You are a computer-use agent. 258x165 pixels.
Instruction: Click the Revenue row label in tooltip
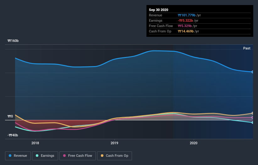click(156, 15)
